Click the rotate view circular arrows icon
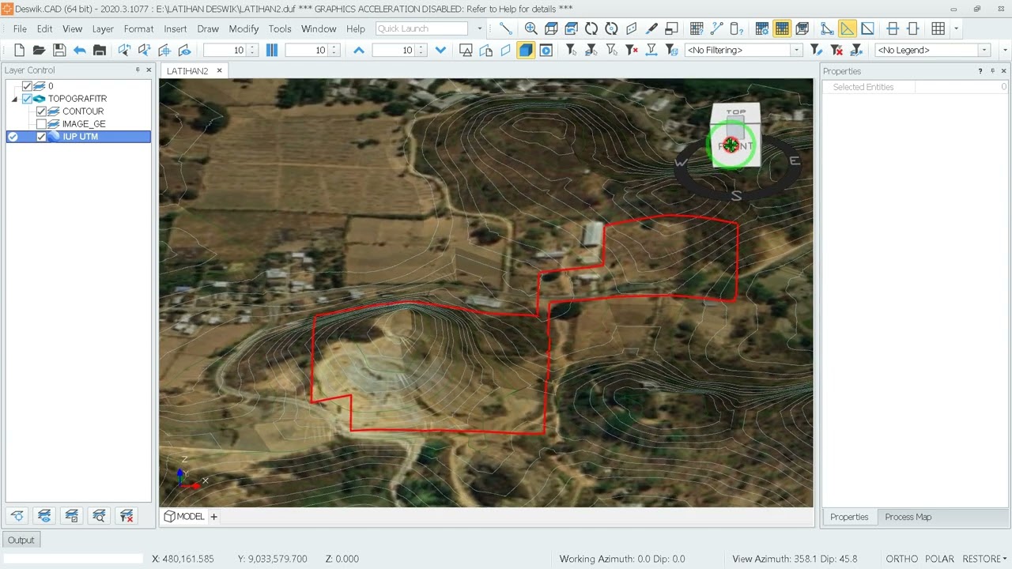This screenshot has height=569, width=1012. pyautogui.click(x=591, y=28)
